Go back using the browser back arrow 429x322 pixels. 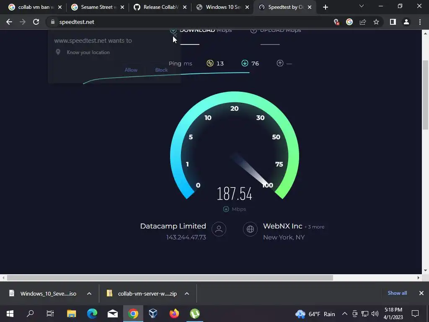[9, 22]
